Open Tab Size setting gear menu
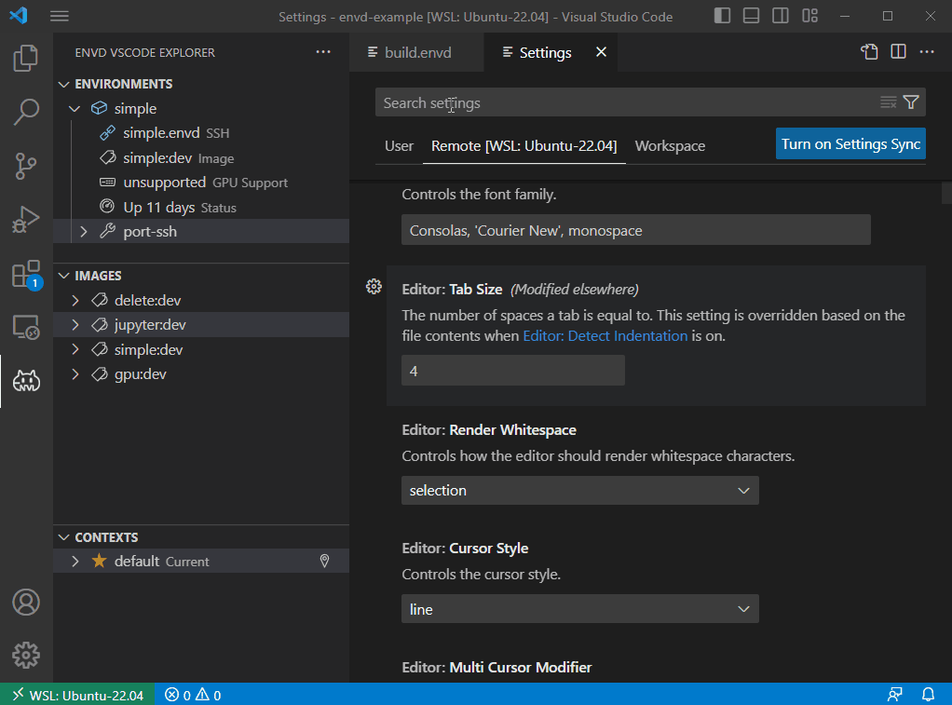This screenshot has height=705, width=952. click(x=374, y=287)
